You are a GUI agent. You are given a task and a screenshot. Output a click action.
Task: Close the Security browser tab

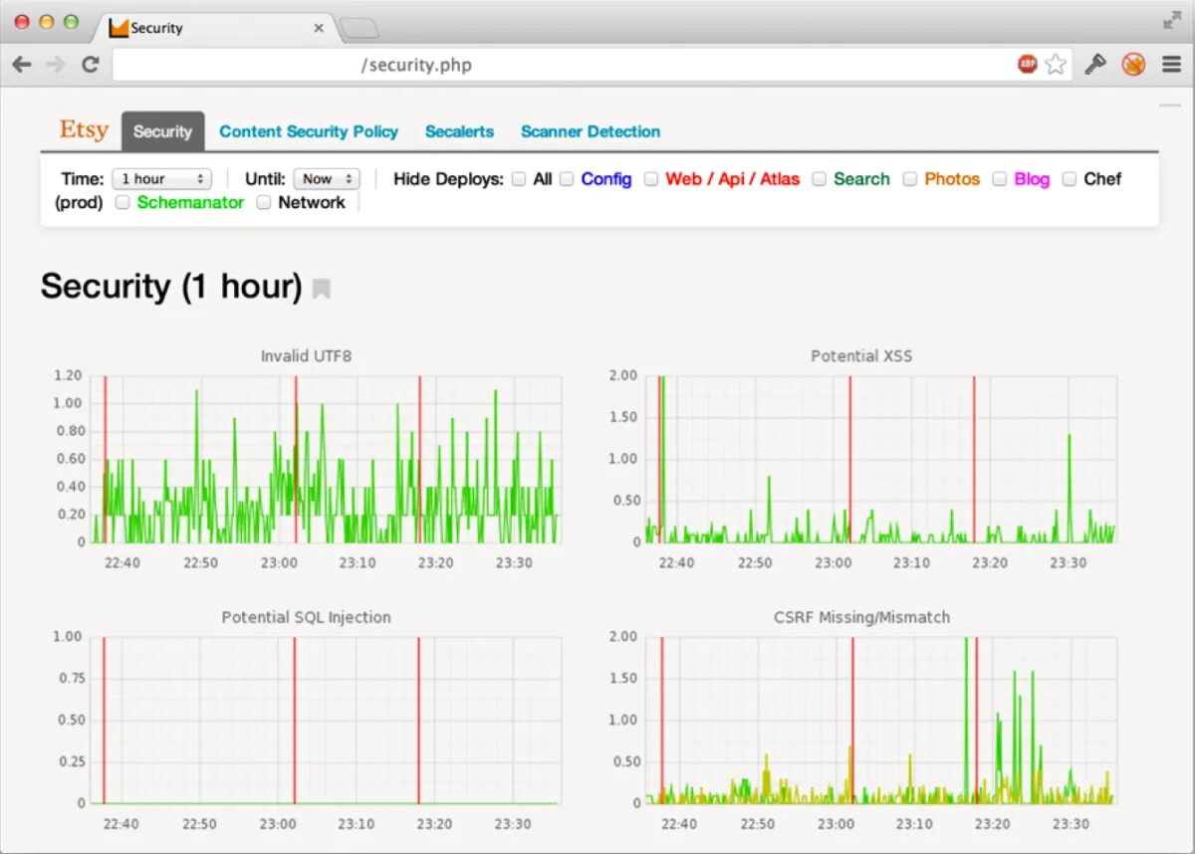click(x=319, y=28)
